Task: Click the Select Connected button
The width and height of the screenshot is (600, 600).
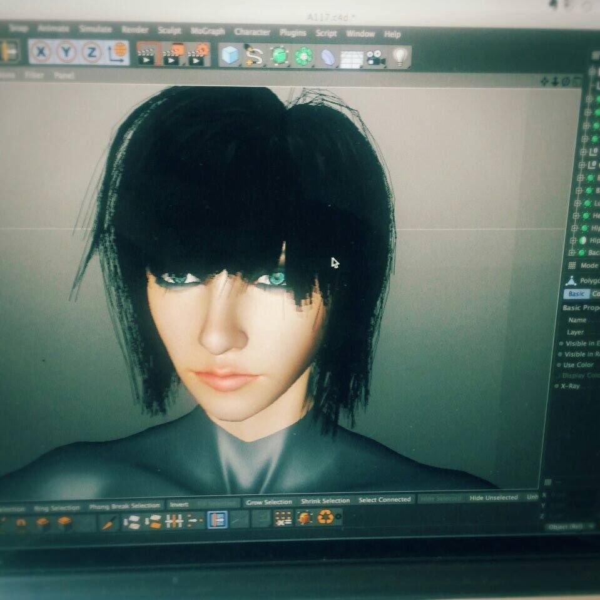Action: coord(385,499)
